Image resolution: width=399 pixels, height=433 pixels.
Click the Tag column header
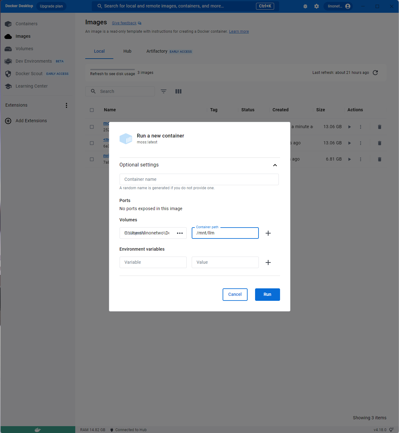tap(214, 110)
